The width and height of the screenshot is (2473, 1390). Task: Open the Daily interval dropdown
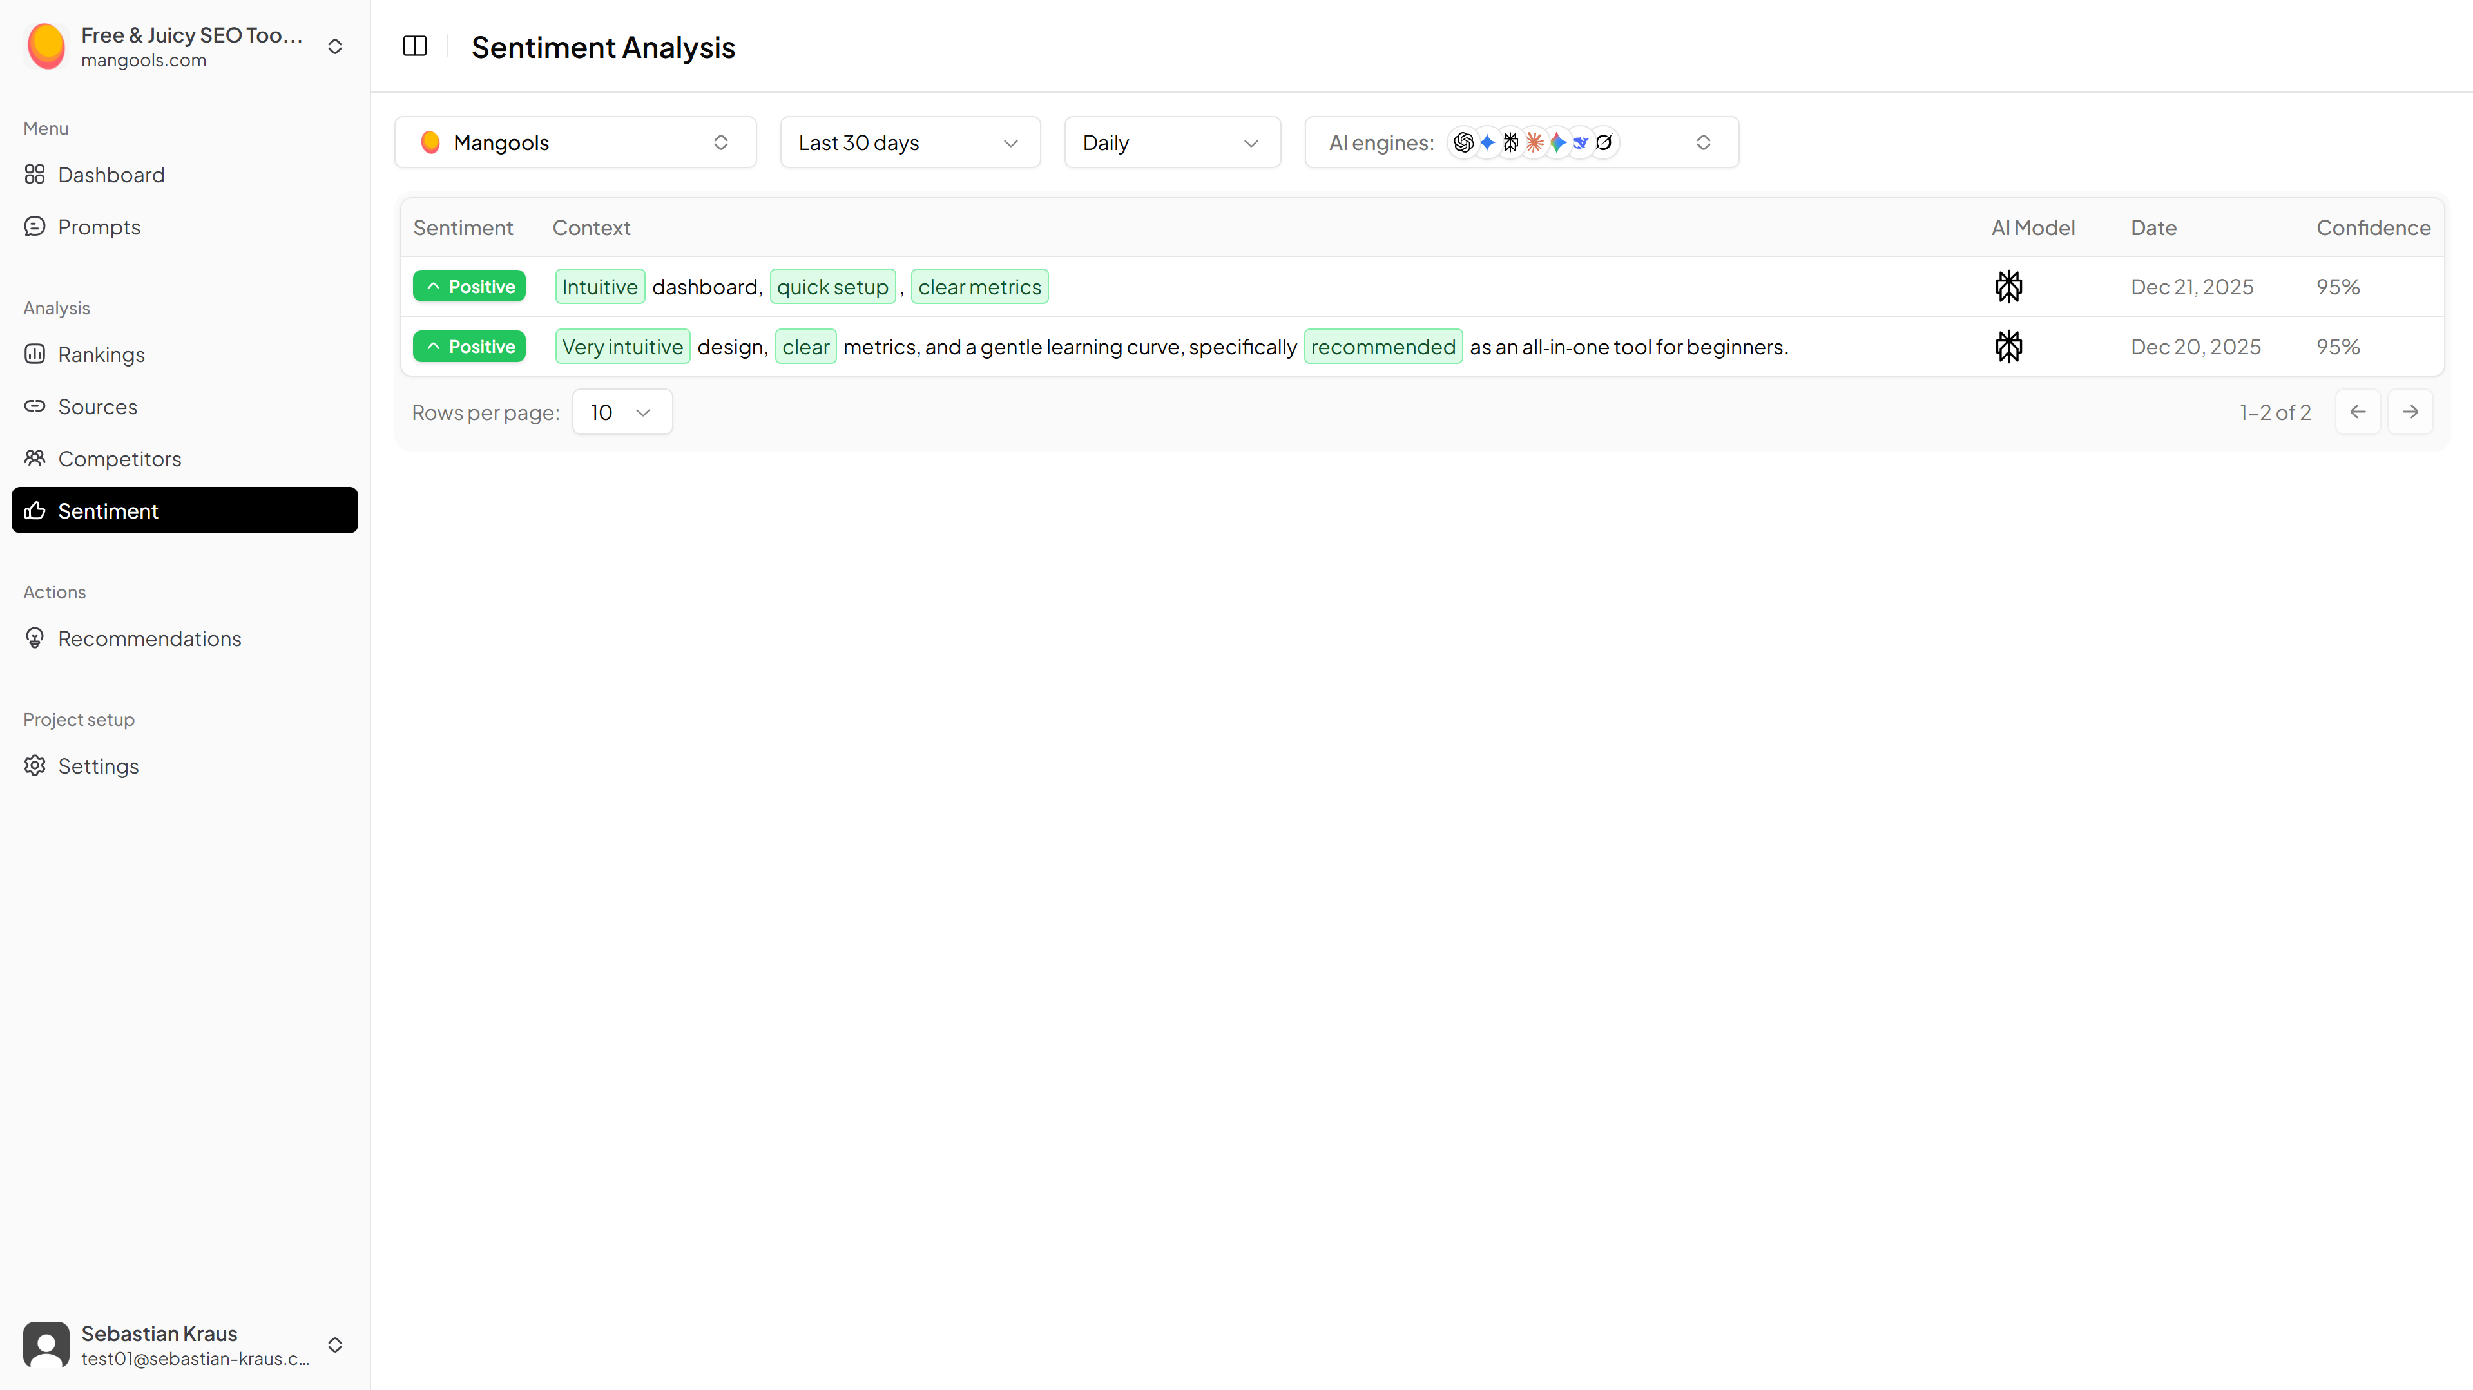pos(1171,142)
